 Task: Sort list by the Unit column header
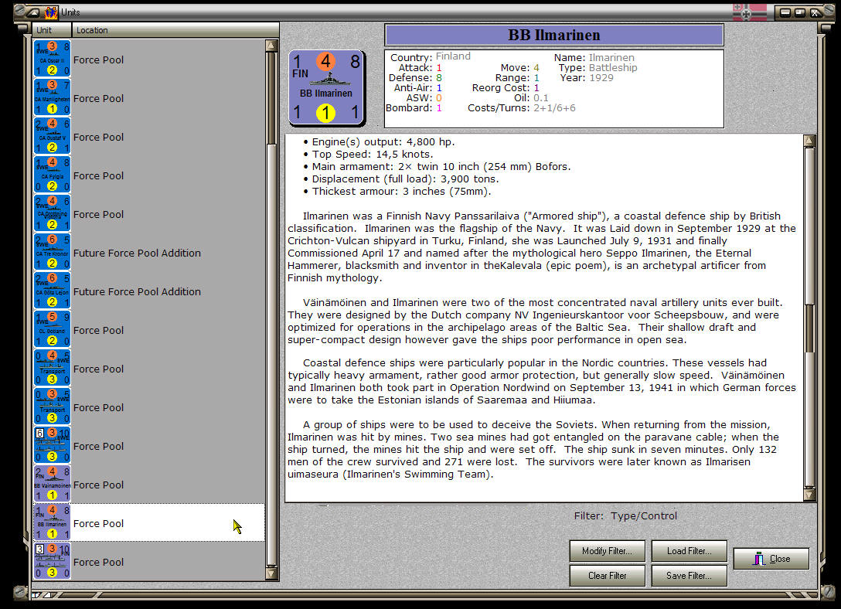click(x=52, y=30)
